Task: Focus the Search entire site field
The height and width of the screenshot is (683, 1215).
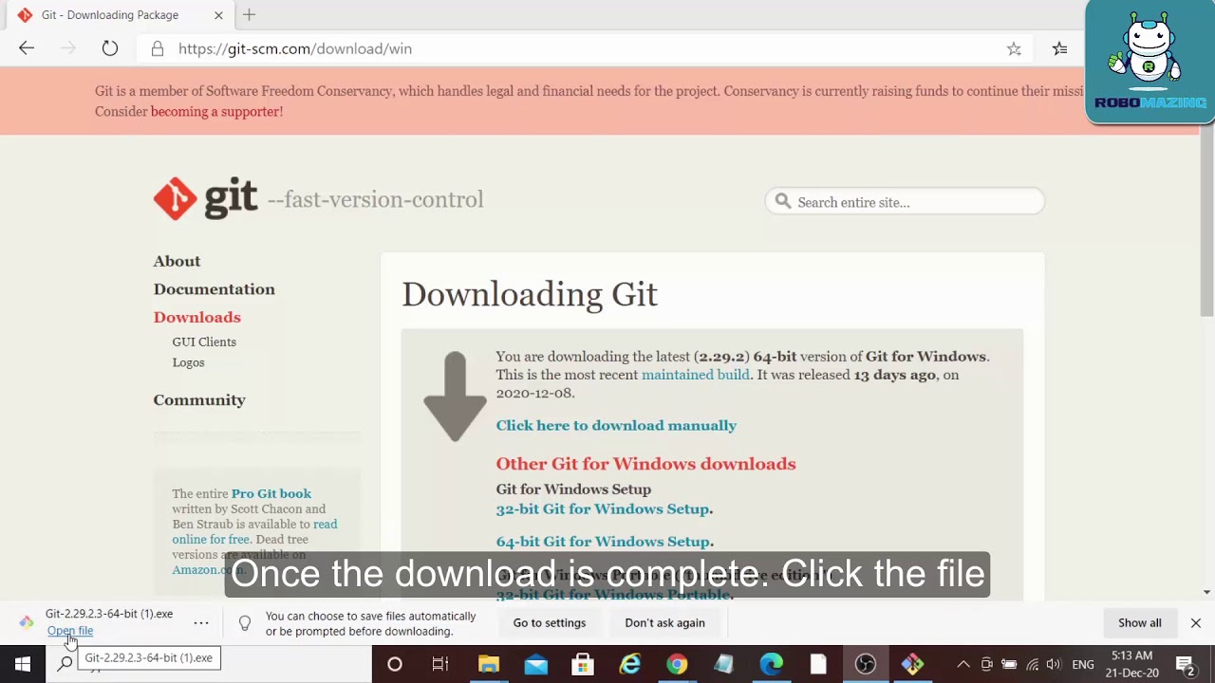Action: click(905, 201)
